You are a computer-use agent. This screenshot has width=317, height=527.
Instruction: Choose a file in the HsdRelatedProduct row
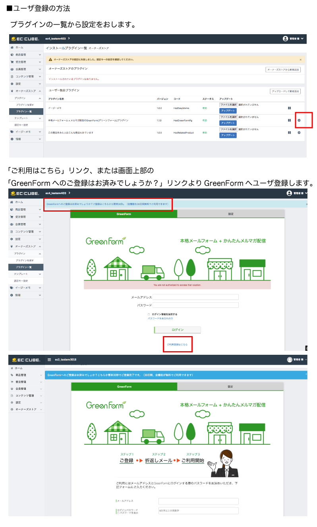[x=228, y=129]
